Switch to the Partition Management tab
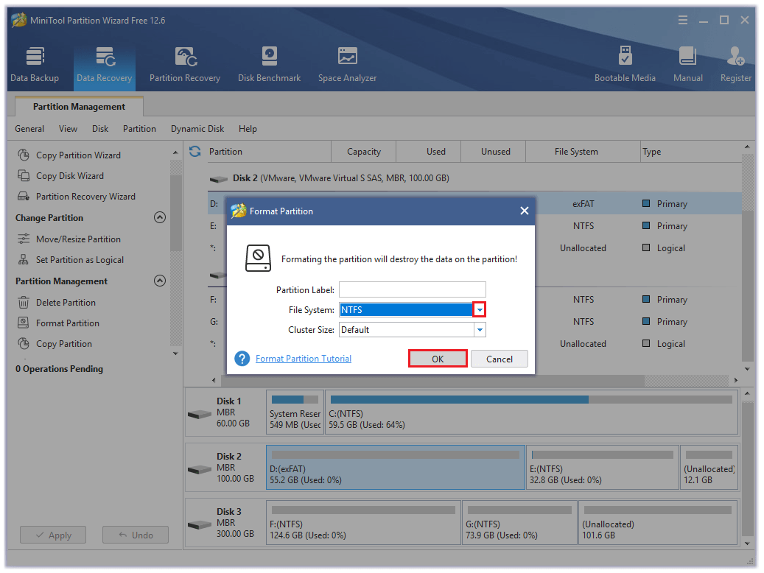Viewport: 764px width, 573px height. pos(78,106)
